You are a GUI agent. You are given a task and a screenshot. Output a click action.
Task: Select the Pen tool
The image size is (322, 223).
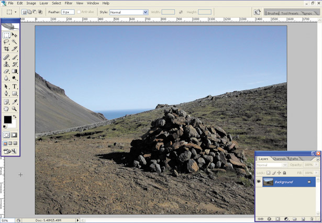6,93
